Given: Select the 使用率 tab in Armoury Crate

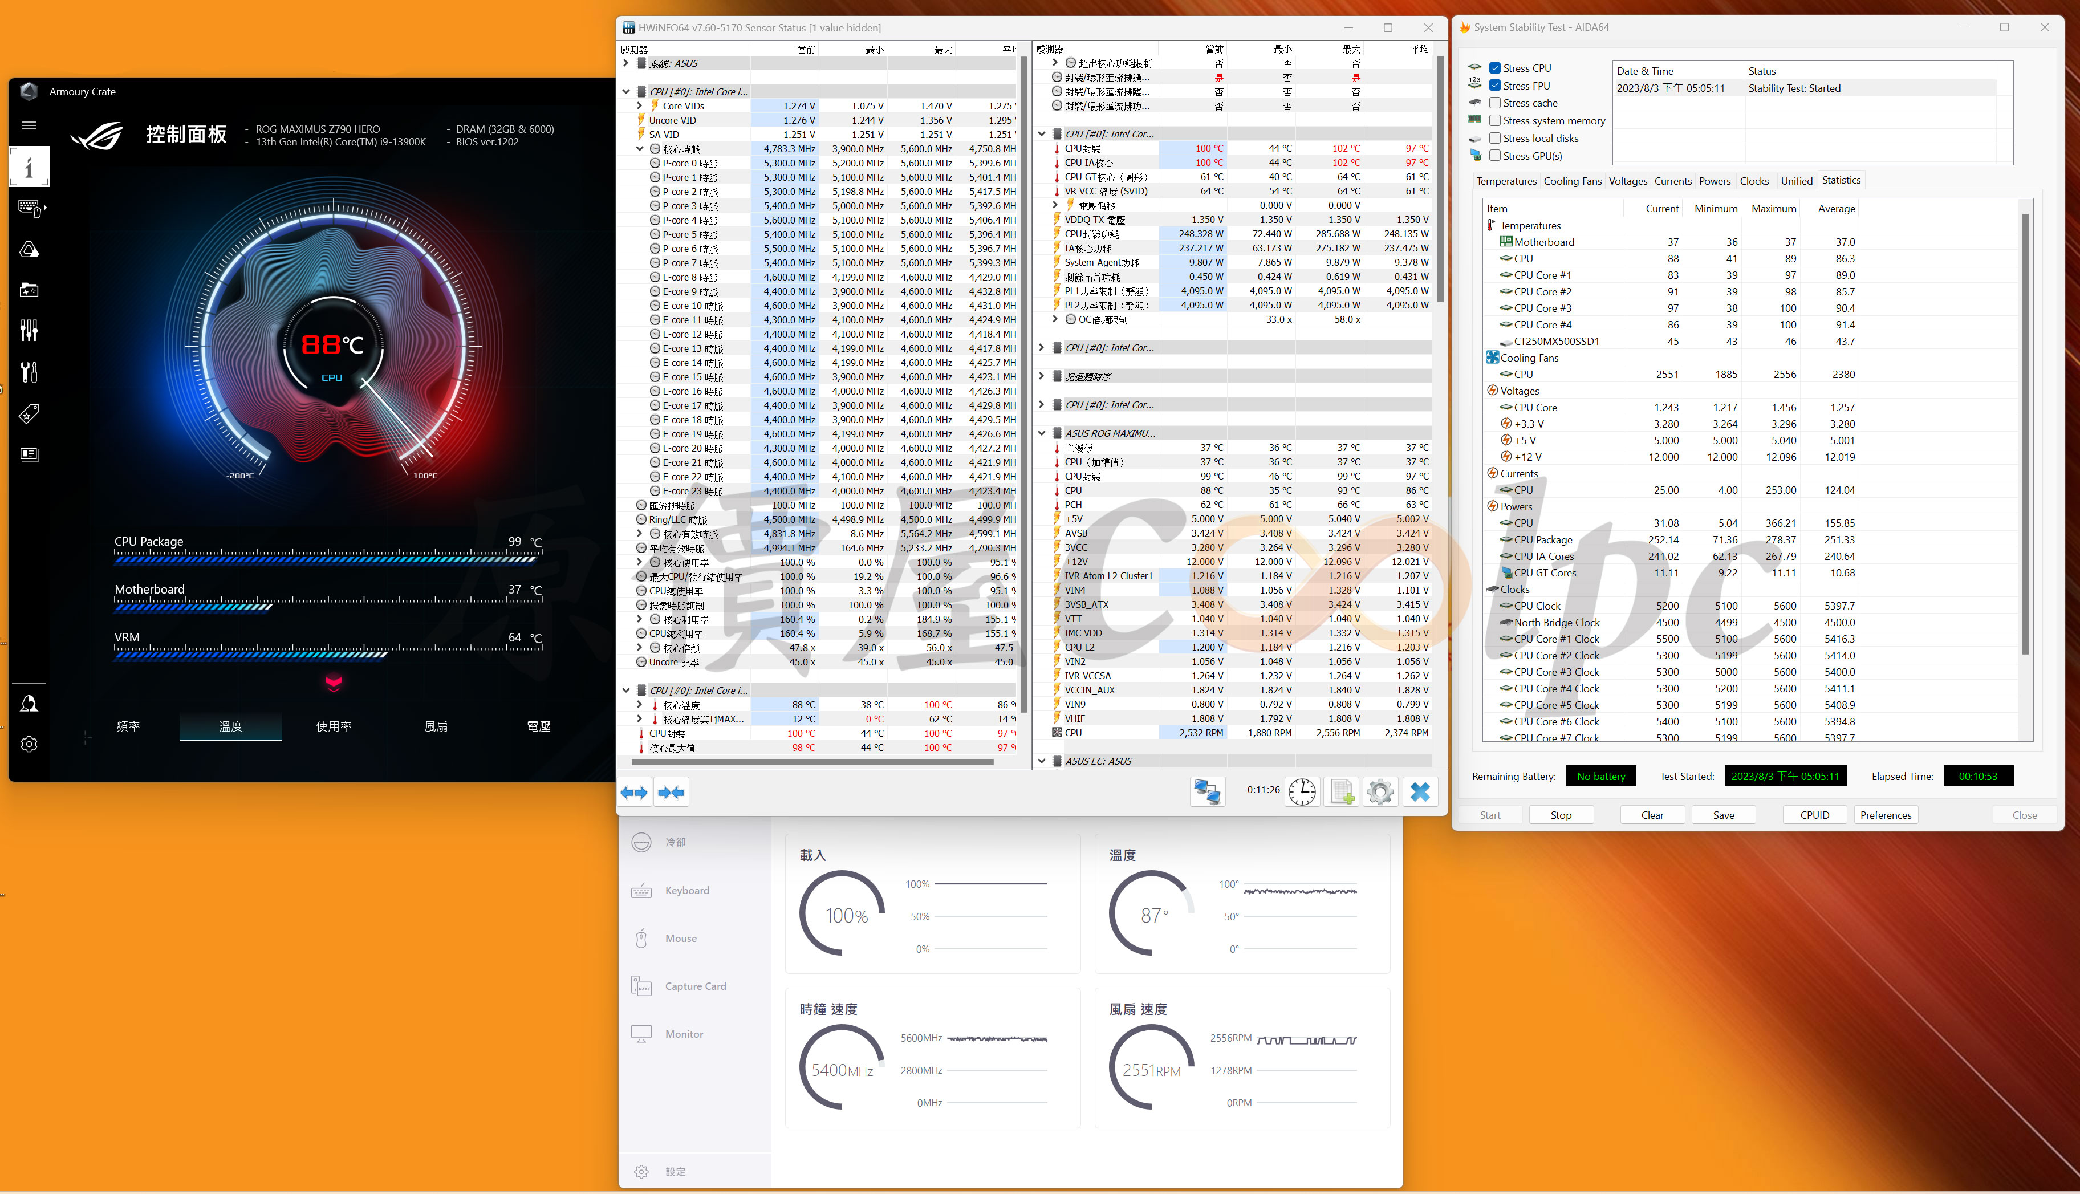Looking at the screenshot, I should pos(334,726).
